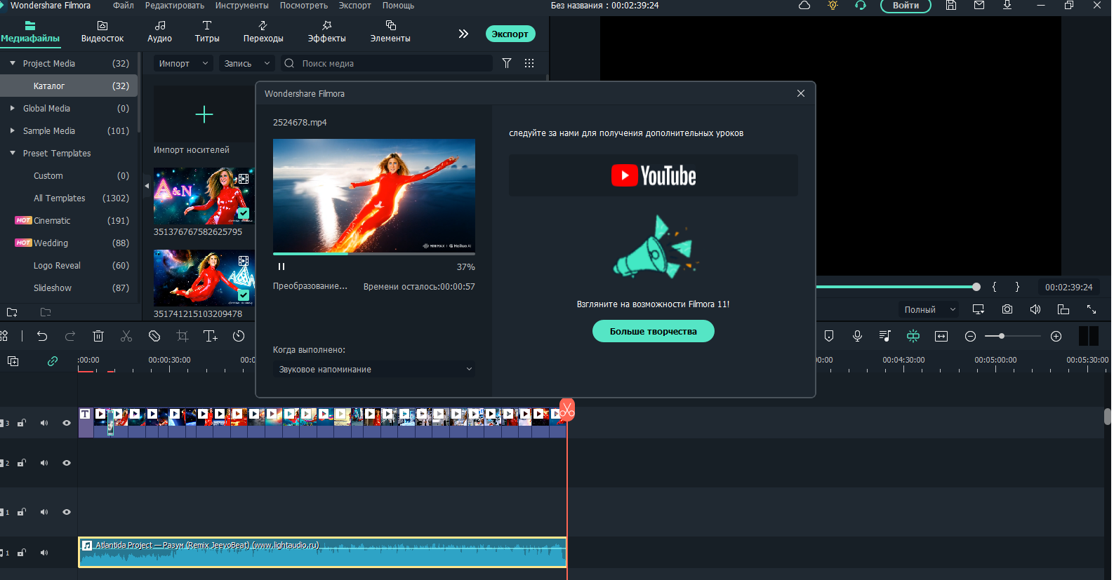Viewport: 1114px width, 580px height.
Task: Click the undo arrow in timeline toolbar
Action: click(42, 337)
